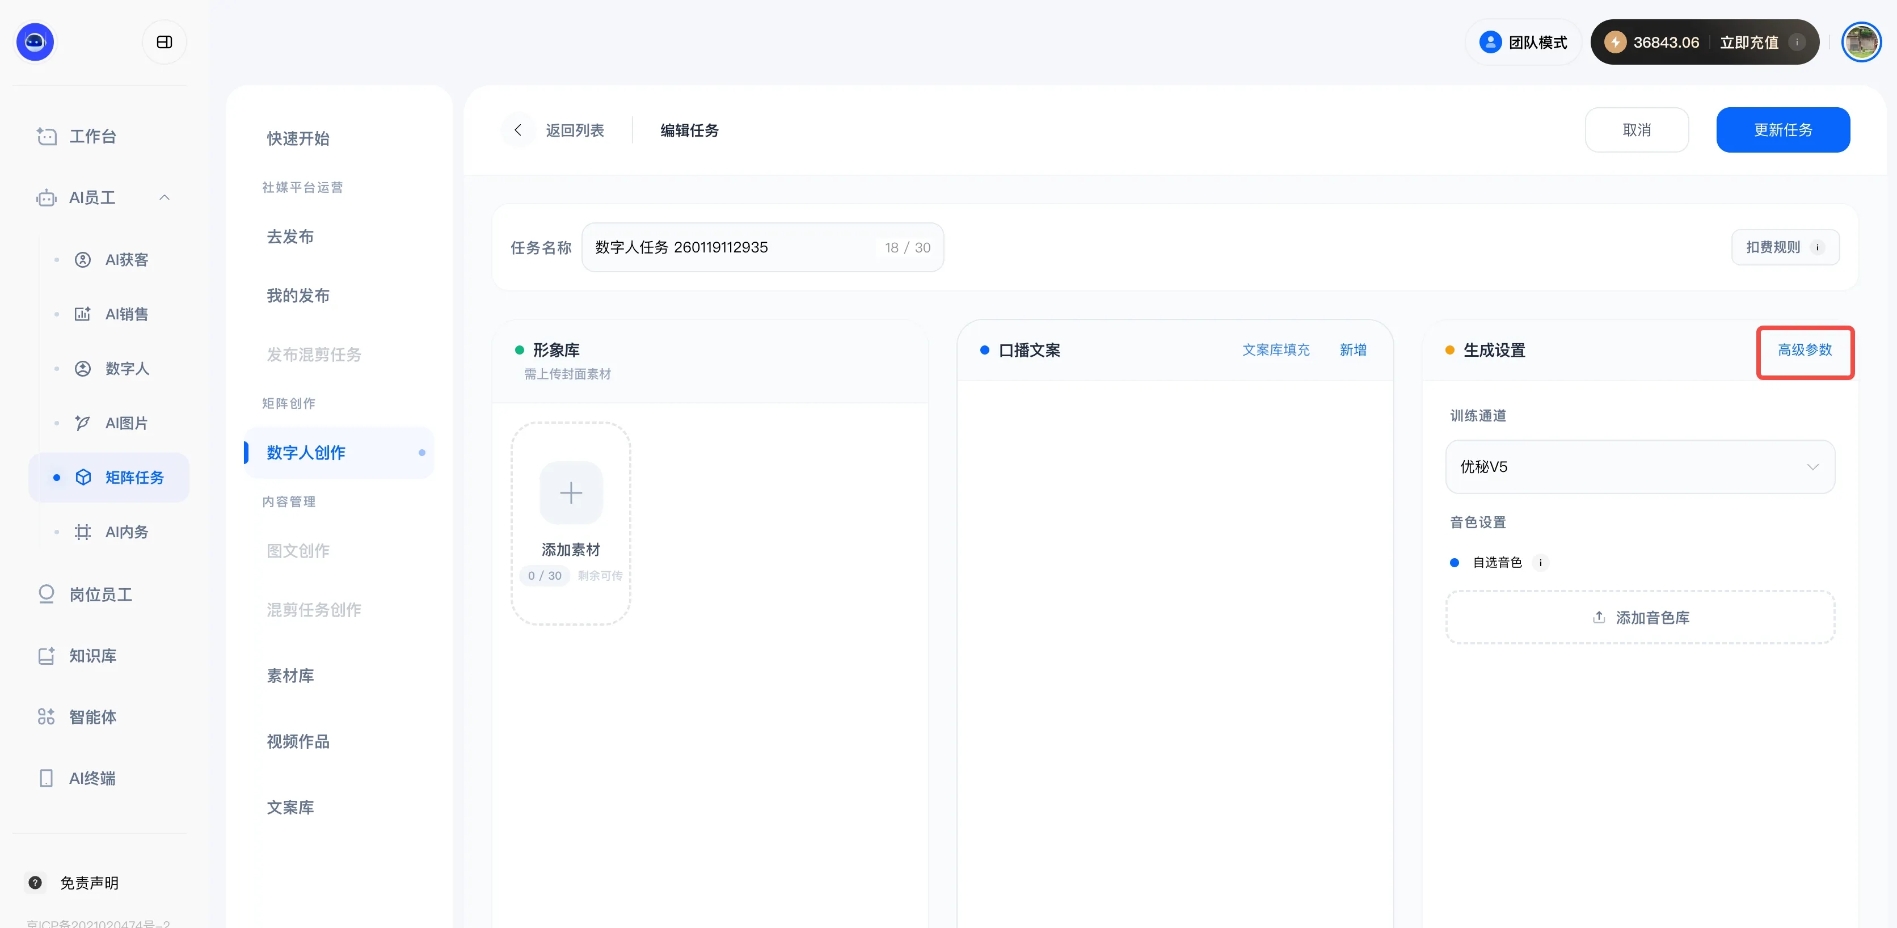Image resolution: width=1897 pixels, height=928 pixels.
Task: Click the 更新任务 button
Action: [1782, 130]
